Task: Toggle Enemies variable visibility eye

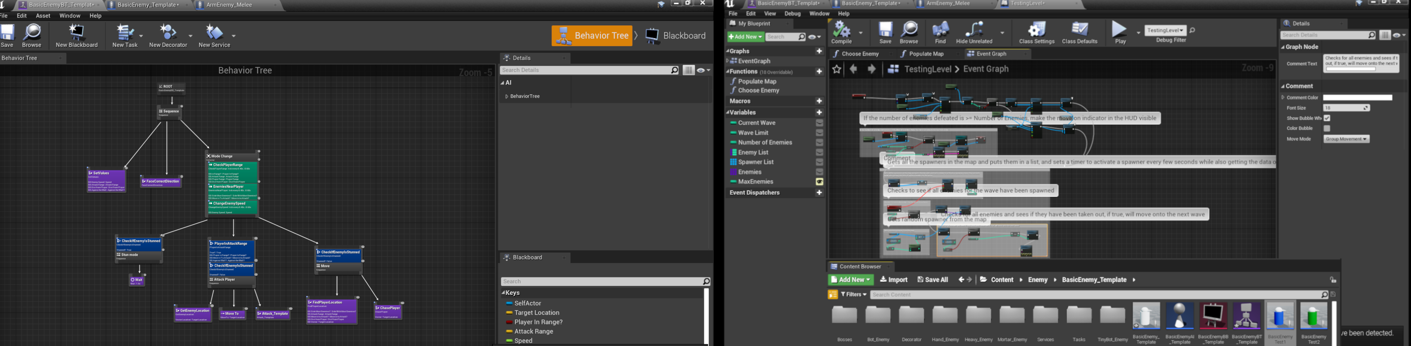Action: click(820, 173)
